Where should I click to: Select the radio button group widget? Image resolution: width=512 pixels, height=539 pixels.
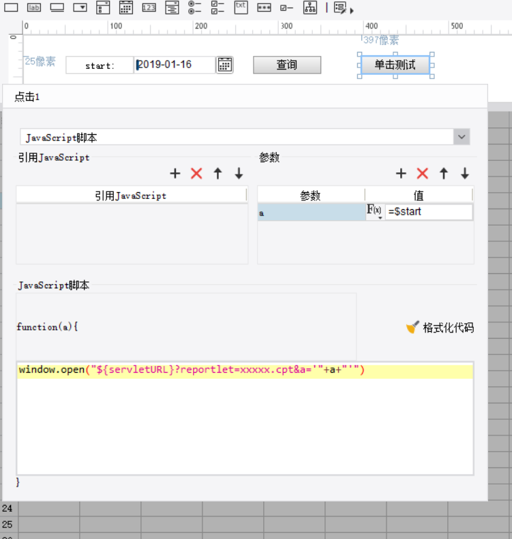click(x=194, y=7)
